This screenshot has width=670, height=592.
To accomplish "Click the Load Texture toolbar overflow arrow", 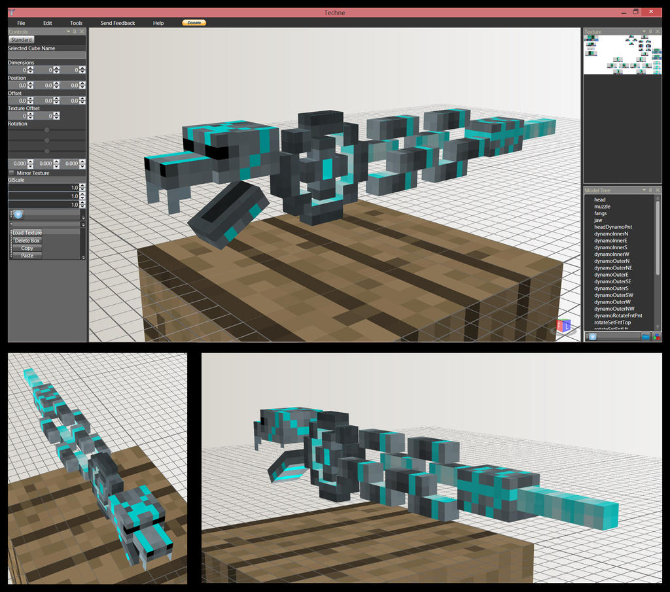I will click(x=83, y=258).
